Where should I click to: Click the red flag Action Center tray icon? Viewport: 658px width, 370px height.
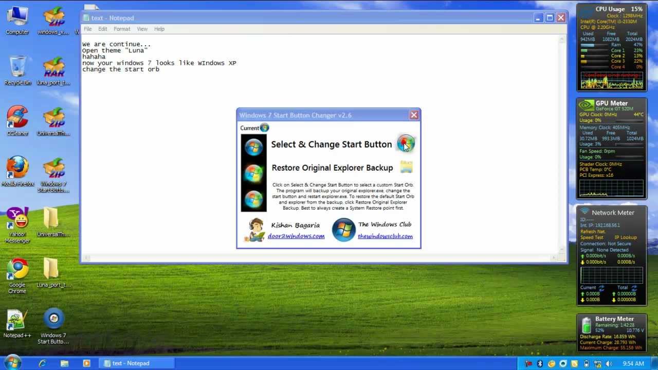[x=528, y=364]
